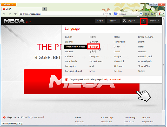
Task: Select Afrikaans language
Action: point(118,66)
